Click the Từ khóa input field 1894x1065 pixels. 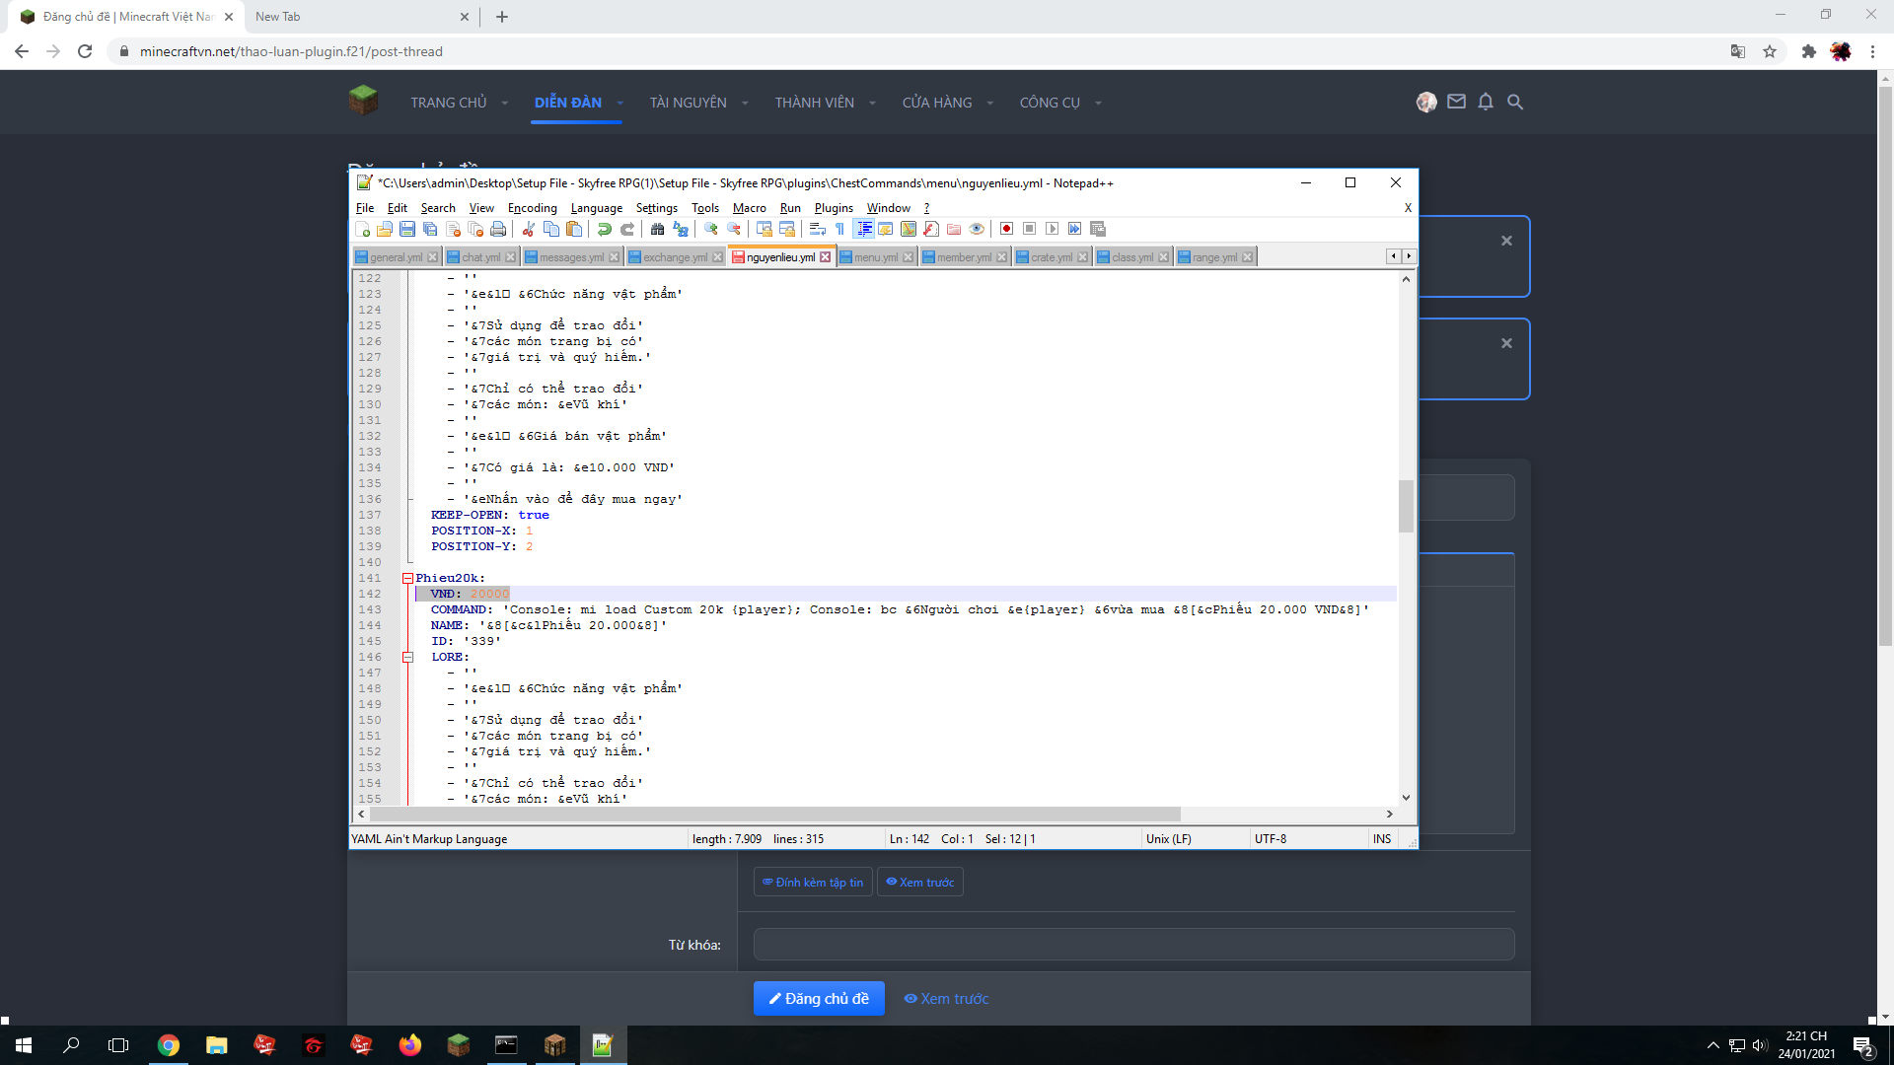(1133, 945)
